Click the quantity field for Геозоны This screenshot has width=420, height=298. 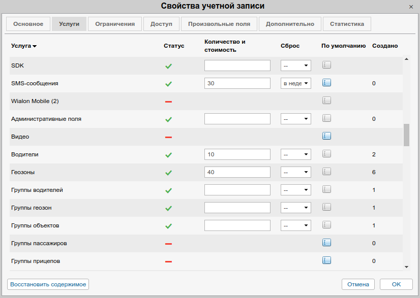pos(237,172)
